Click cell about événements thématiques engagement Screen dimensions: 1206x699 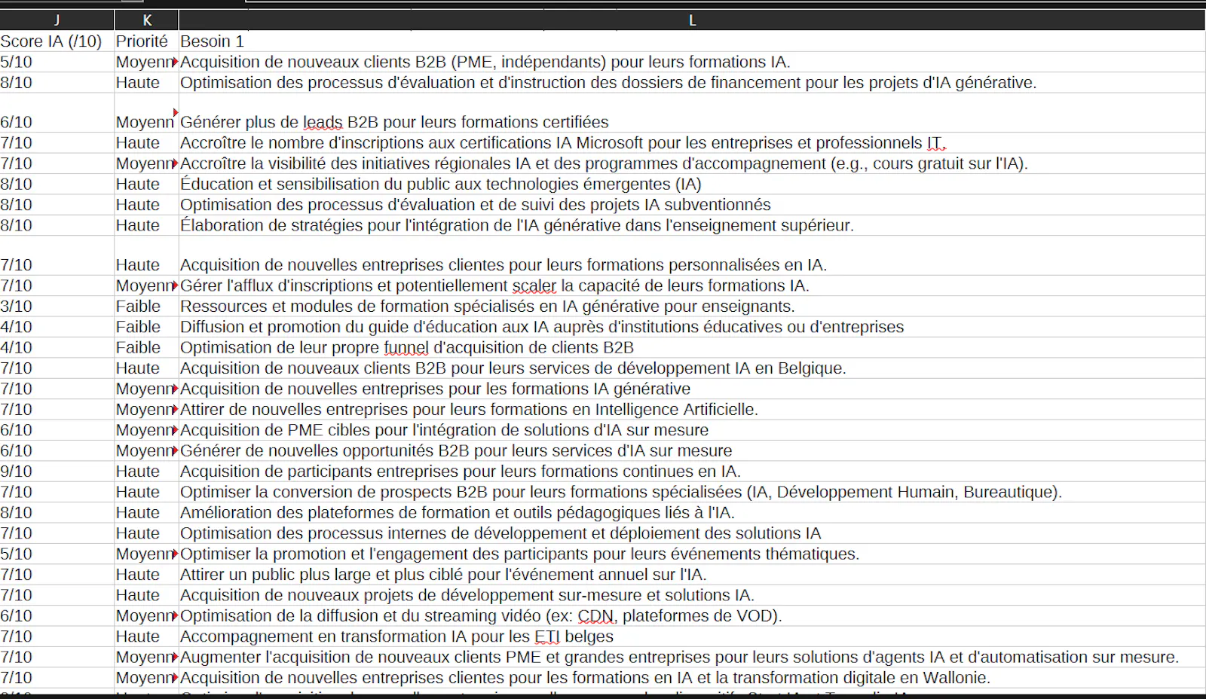point(692,554)
